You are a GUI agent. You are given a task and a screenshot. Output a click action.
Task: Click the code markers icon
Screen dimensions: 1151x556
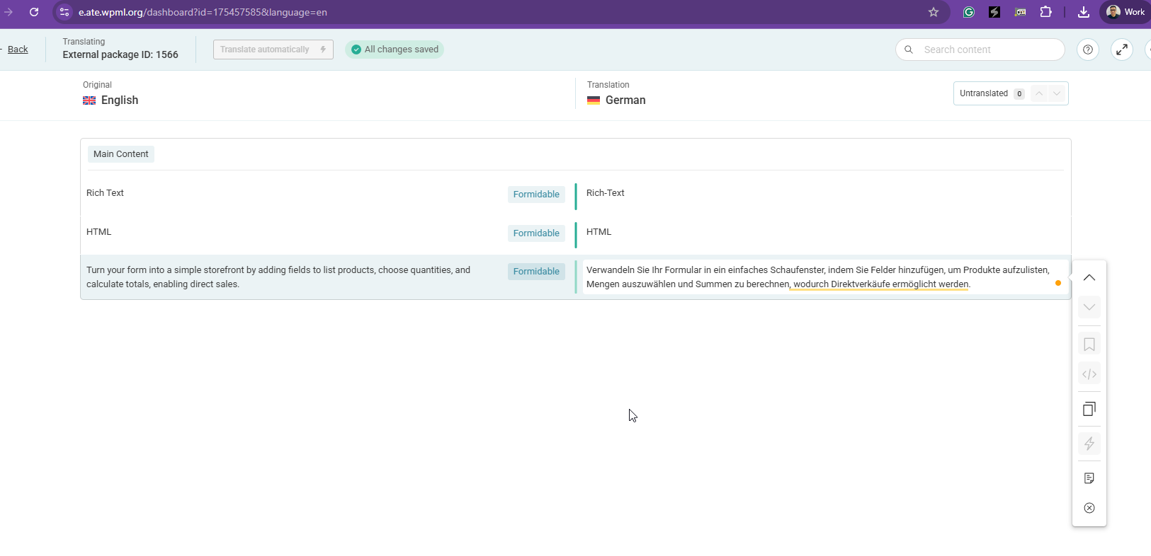(1089, 374)
